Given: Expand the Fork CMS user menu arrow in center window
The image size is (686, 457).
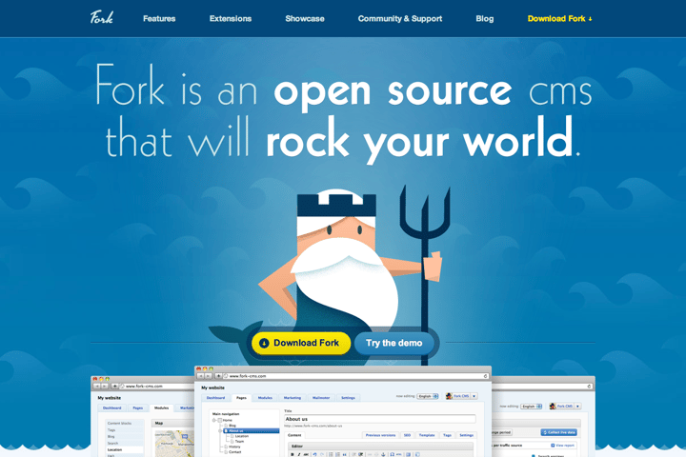Looking at the screenshot, I should tap(474, 396).
